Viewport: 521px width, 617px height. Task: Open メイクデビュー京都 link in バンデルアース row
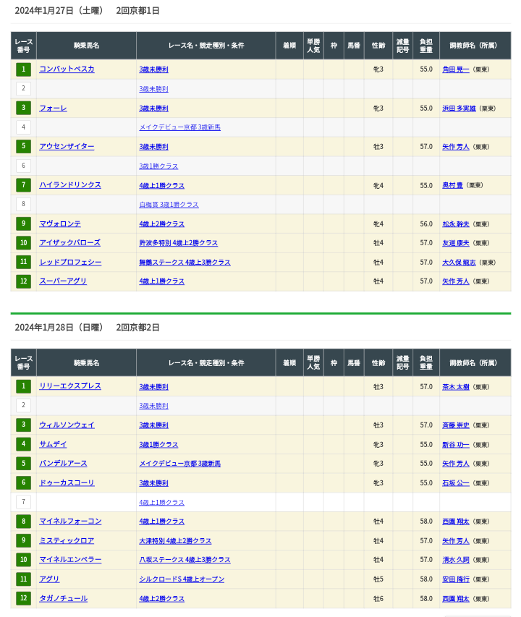point(180,464)
